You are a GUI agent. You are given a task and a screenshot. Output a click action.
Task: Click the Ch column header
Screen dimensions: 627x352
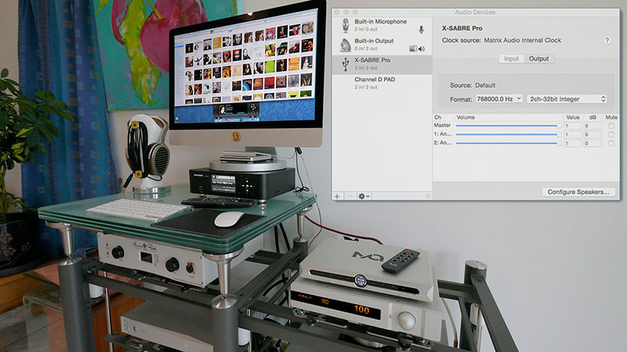pyautogui.click(x=438, y=117)
